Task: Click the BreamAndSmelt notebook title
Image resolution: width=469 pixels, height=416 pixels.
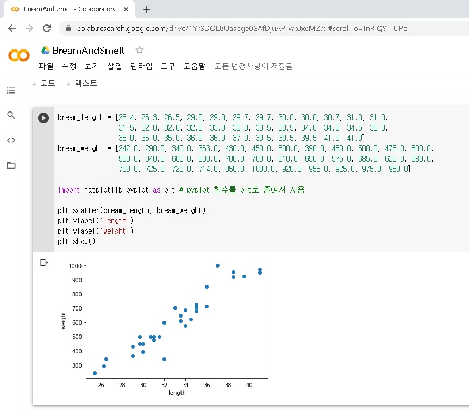Action: 89,51
